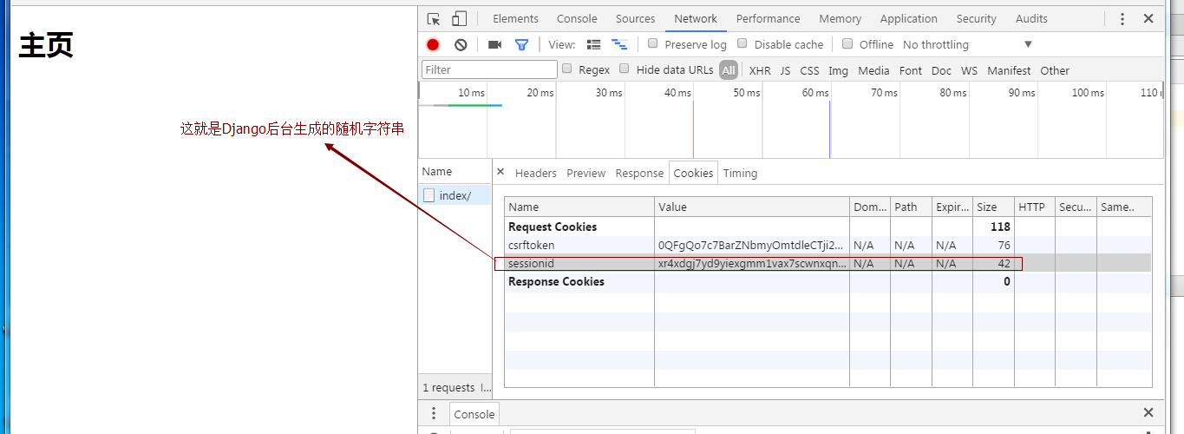The height and width of the screenshot is (434, 1184).
Task: Open the Elements panel tab
Action: coord(515,19)
